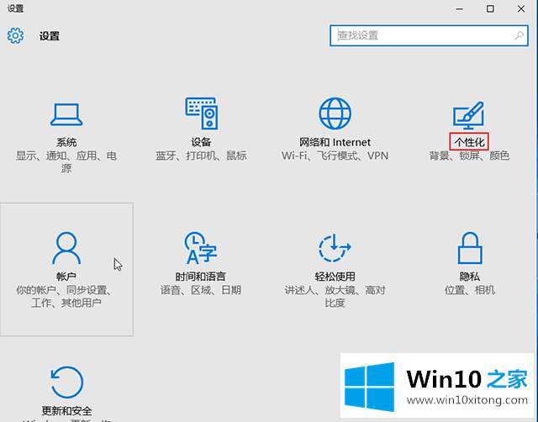Screen dimensions: 538x422
Task: Click description 语音、区域、日期
Action: coord(201,290)
